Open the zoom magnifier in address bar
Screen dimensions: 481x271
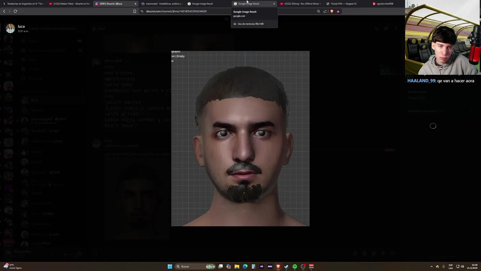pos(319,11)
